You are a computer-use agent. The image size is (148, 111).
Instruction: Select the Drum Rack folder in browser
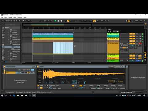(x=15, y=35)
